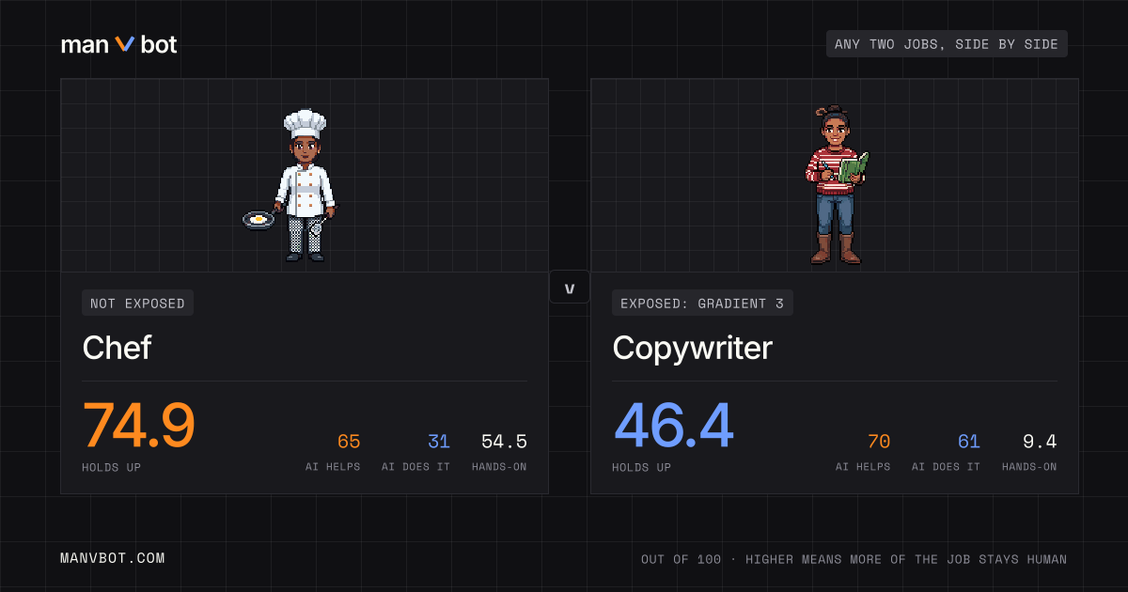This screenshot has width=1128, height=592.
Task: Click the 'v' versus badge between cards
Action: (x=570, y=287)
